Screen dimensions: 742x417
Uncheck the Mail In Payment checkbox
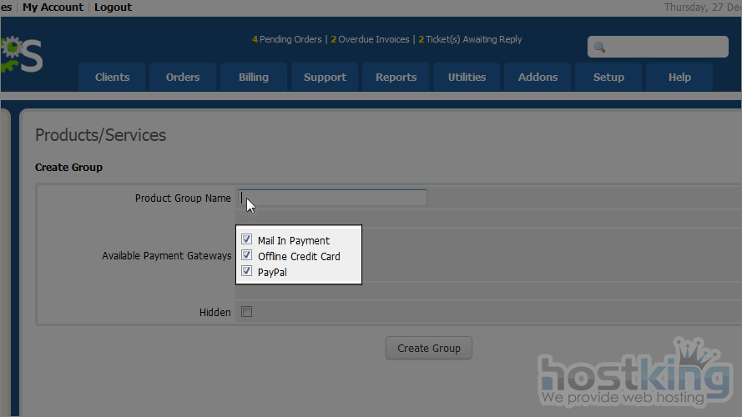point(246,240)
